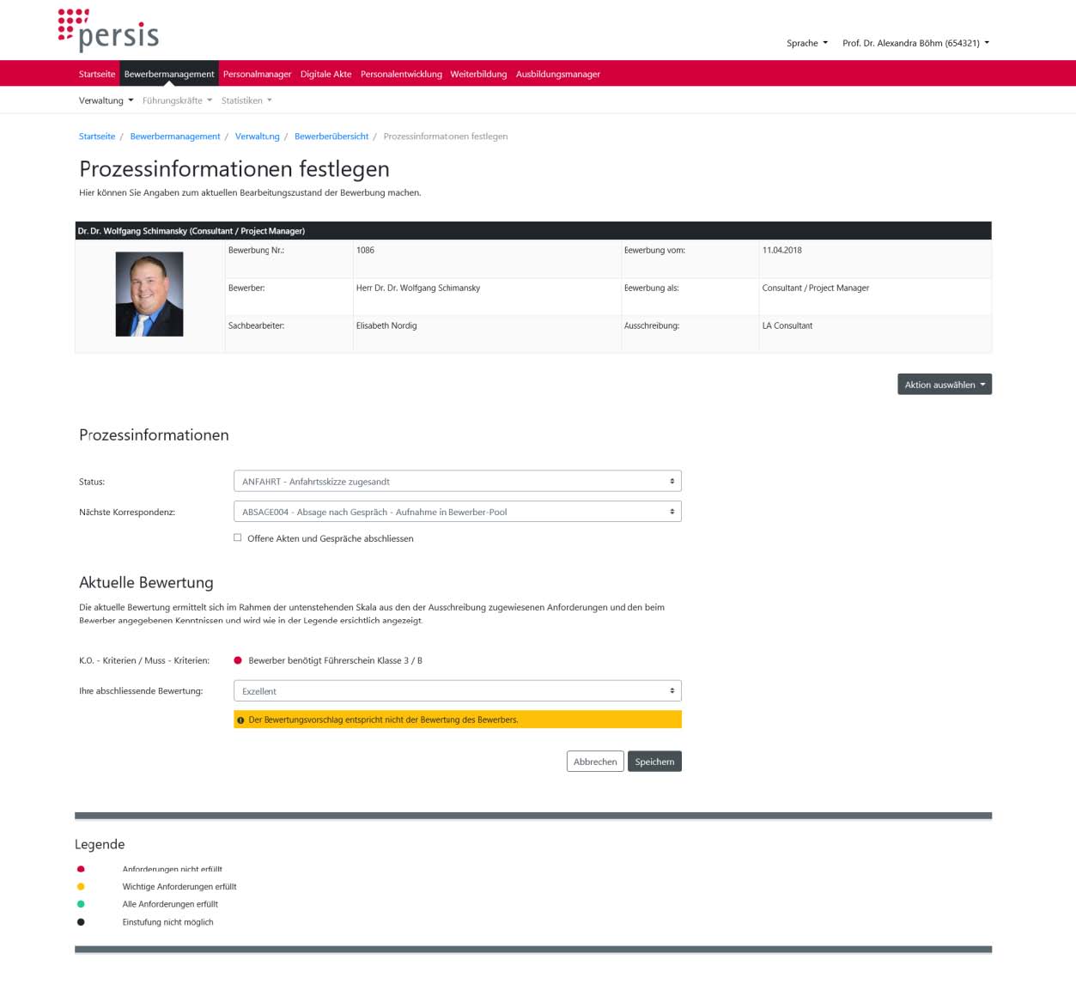Expand the Verwaltung submenu
This screenshot has width=1076, height=996.
click(106, 100)
